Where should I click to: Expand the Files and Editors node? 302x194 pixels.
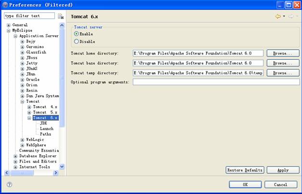pos(15,162)
